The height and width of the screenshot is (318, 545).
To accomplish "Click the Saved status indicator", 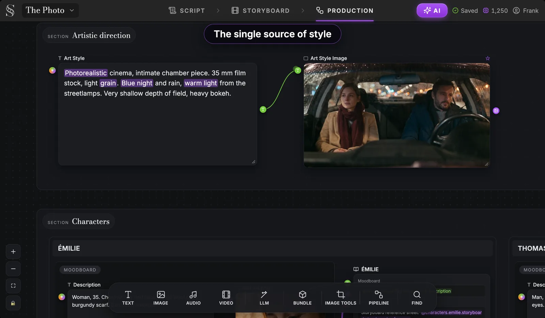I will pos(465,11).
